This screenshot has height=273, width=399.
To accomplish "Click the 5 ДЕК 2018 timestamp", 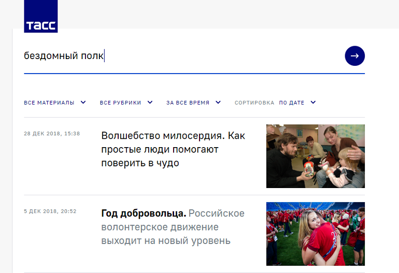I will point(50,211).
